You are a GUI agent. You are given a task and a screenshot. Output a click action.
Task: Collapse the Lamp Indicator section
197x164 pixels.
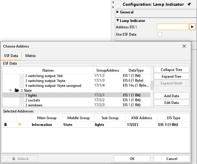pos(118,21)
